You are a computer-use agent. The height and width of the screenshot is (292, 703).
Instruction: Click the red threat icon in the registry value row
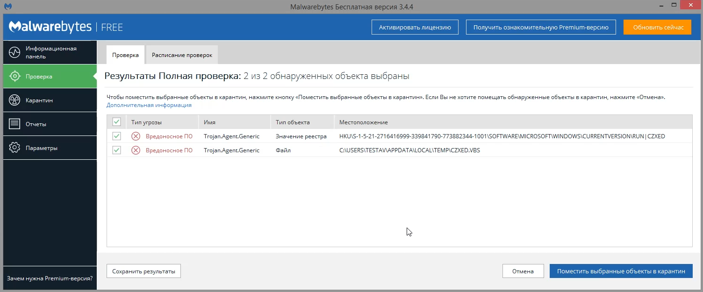[136, 136]
